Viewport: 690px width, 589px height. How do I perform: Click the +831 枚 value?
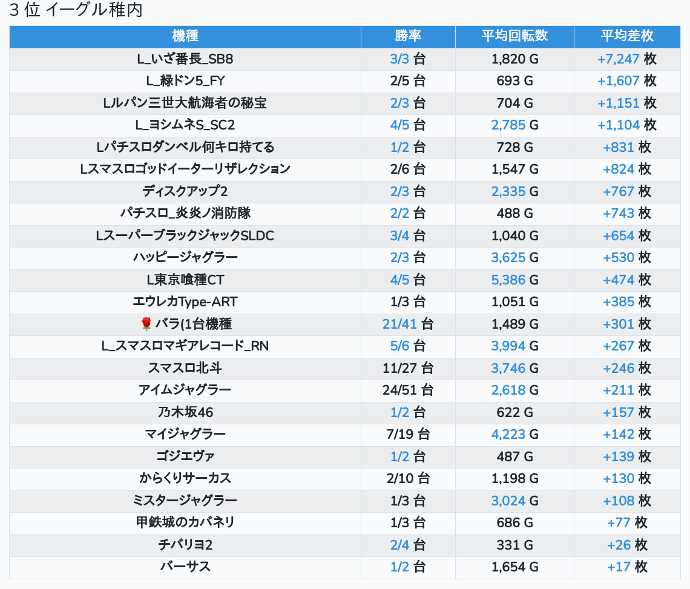click(627, 147)
